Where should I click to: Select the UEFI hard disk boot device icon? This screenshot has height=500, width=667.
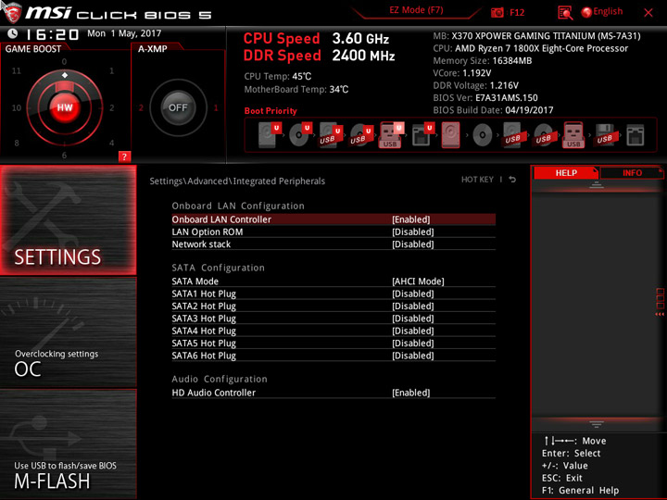pos(270,135)
